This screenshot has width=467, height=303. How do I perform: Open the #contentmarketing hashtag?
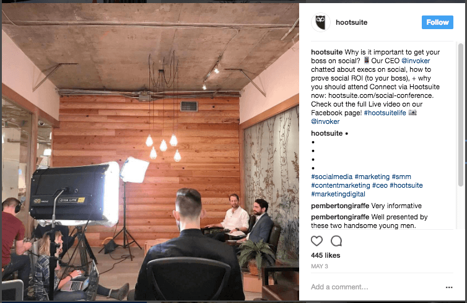coord(341,185)
